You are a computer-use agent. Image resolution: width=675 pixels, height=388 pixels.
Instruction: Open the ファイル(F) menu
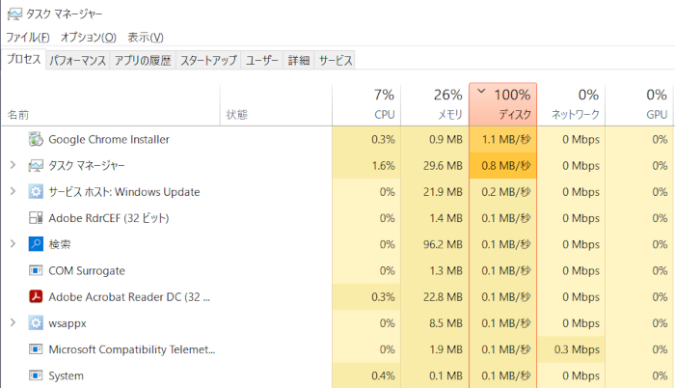(28, 38)
